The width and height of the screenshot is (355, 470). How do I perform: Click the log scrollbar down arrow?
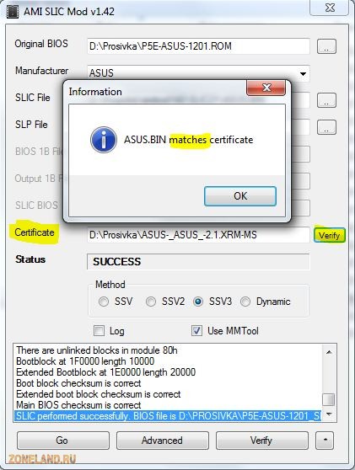coord(329,414)
